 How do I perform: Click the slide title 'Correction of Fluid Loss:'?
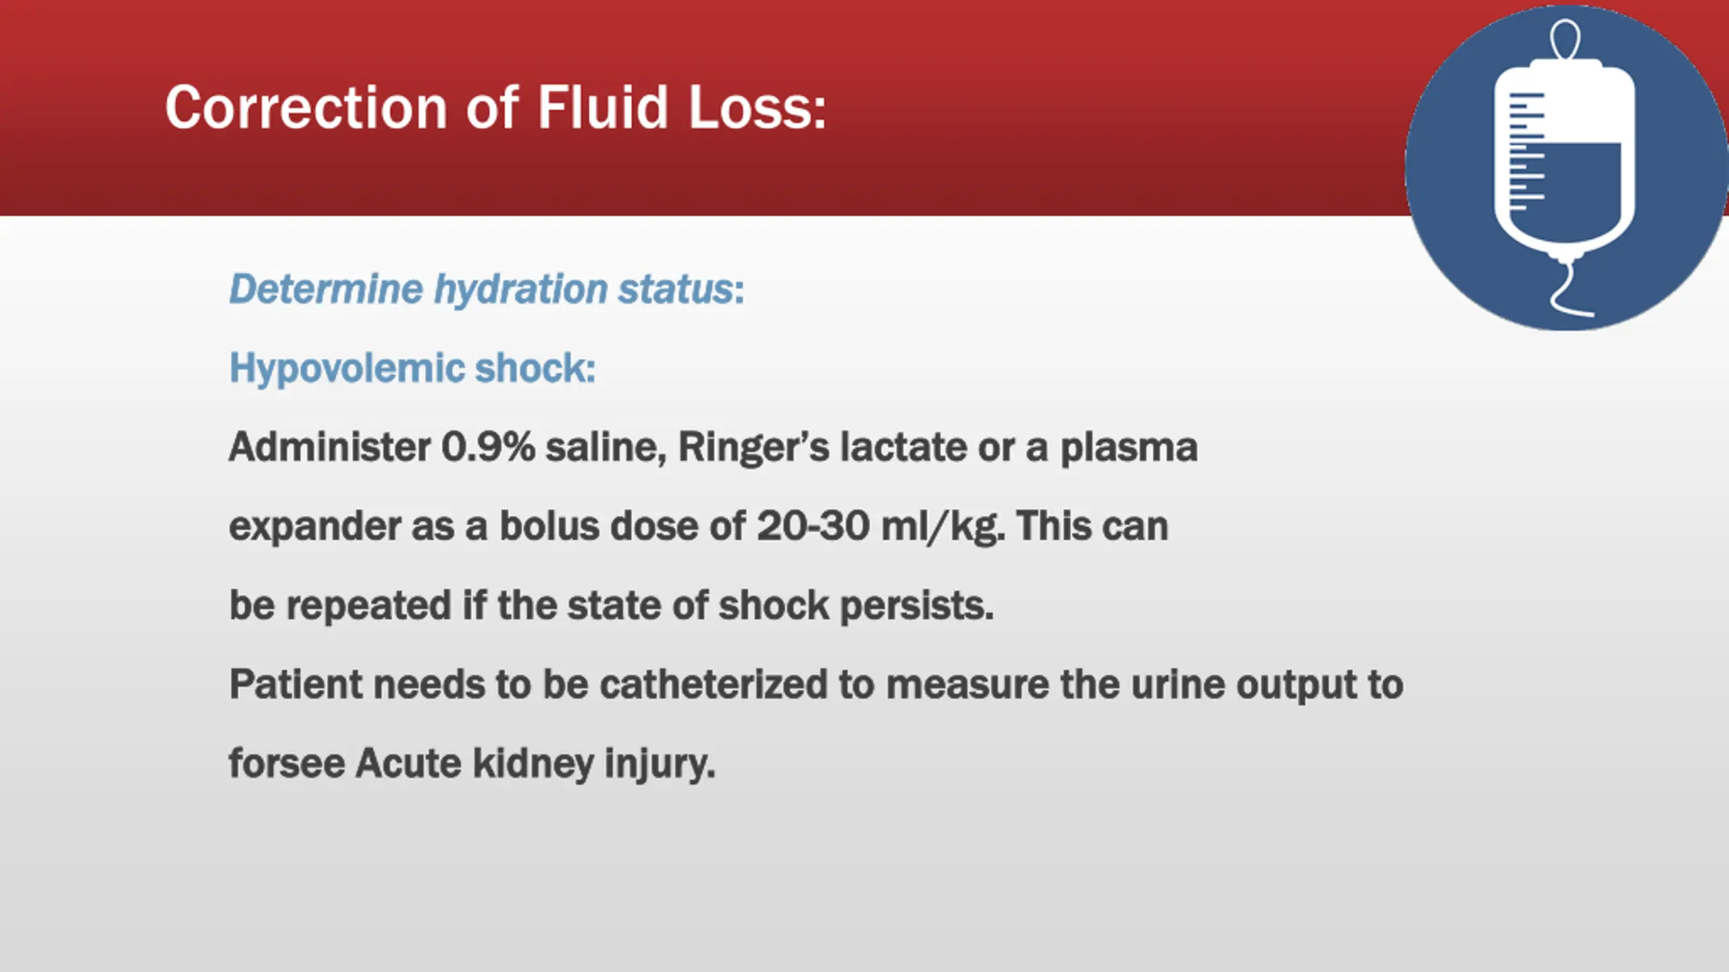tap(496, 108)
